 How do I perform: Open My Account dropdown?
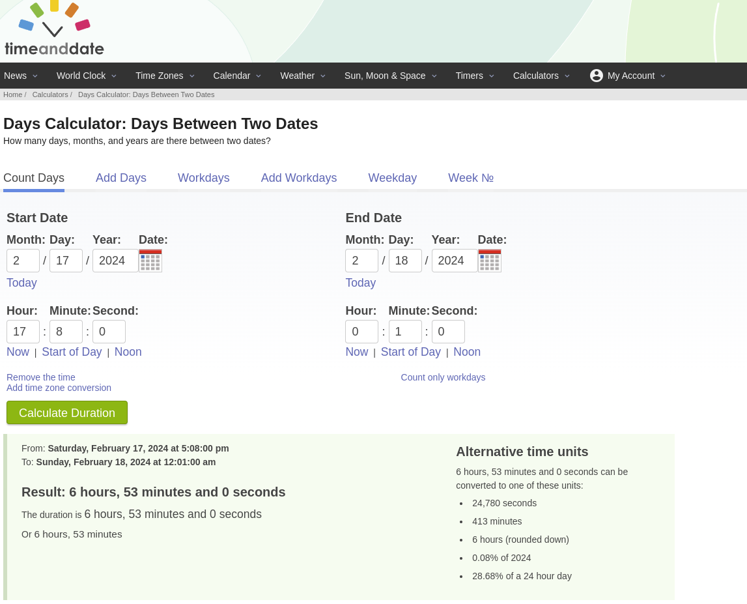[x=627, y=76]
